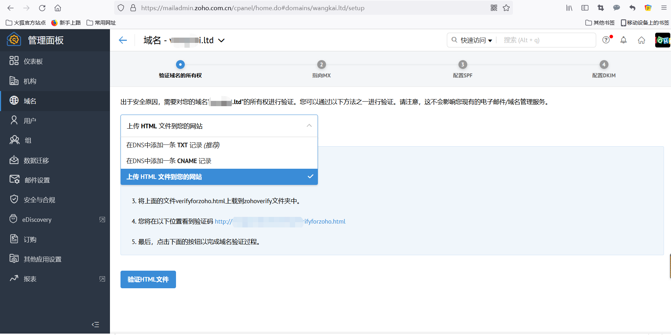Toggle the browser sidebar view icon
671x335 pixels.
click(x=585, y=8)
